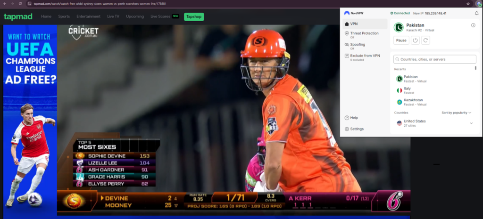
Task: Click the tapmad logo
Action: [18, 16]
